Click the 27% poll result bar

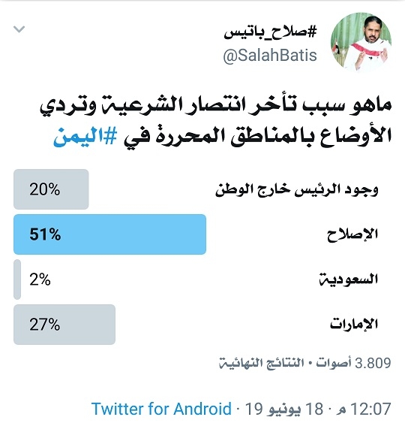[x=64, y=325]
